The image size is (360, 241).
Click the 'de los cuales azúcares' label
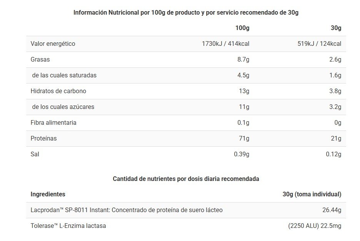63,107
